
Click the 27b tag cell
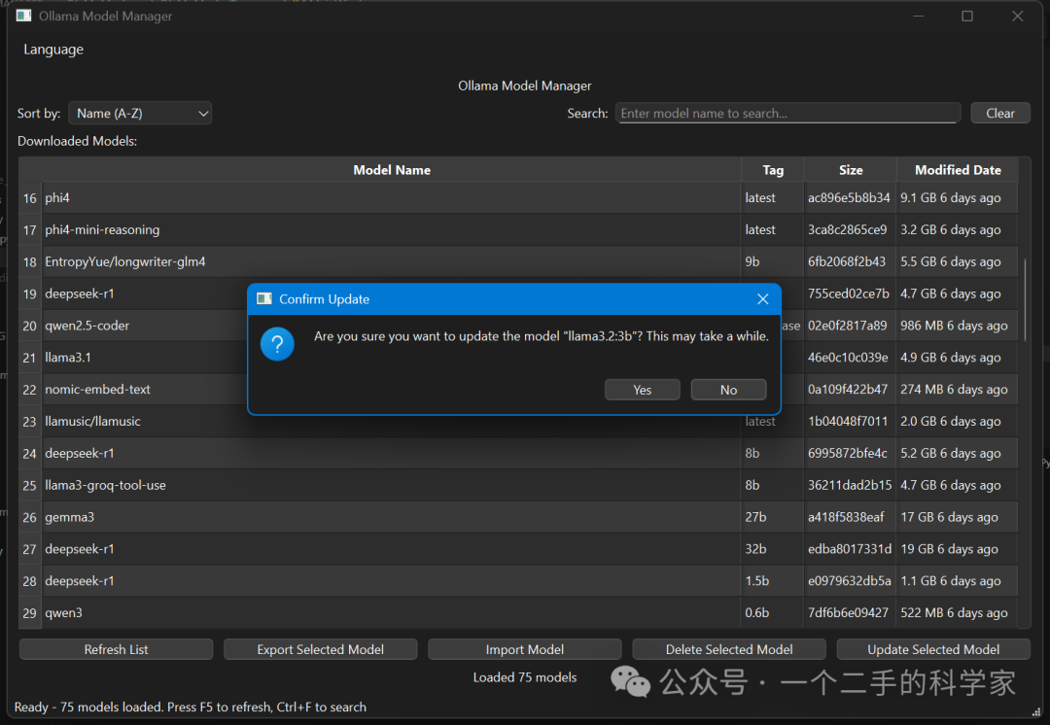pos(773,517)
